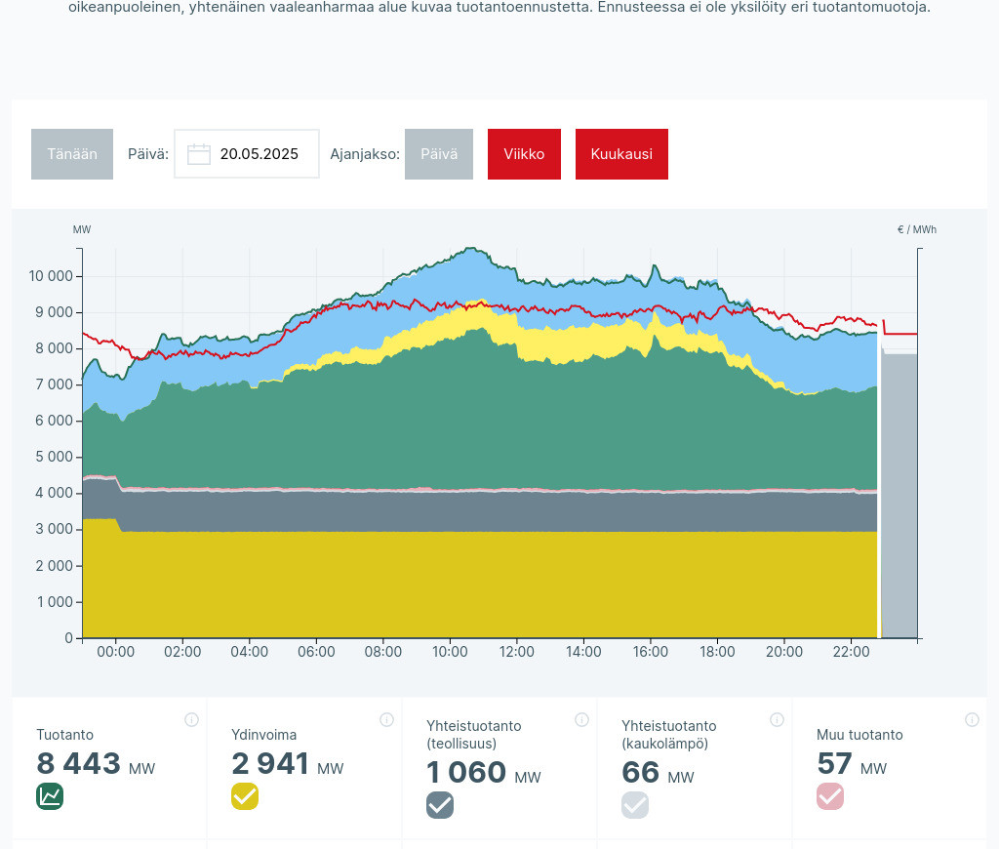Viewport: 999px width, 849px height.
Task: Click the calendar icon in date field
Action: pos(199,154)
